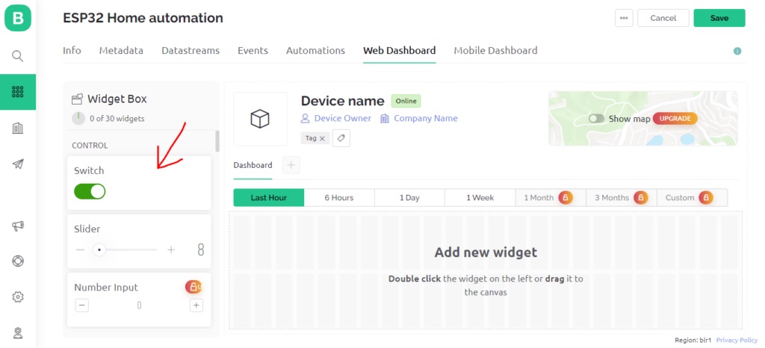Decrease Number Input with minus button
Image resolution: width=765 pixels, height=348 pixels.
pos(82,305)
